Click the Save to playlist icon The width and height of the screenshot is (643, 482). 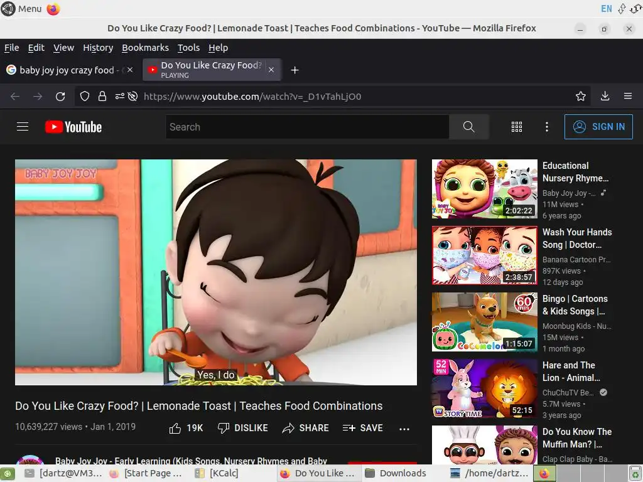[x=349, y=428]
